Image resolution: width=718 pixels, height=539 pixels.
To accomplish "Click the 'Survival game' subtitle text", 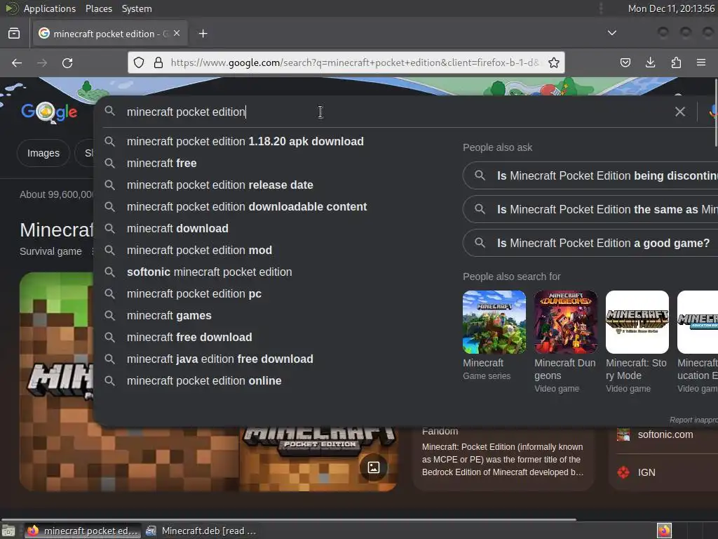I will tap(50, 251).
